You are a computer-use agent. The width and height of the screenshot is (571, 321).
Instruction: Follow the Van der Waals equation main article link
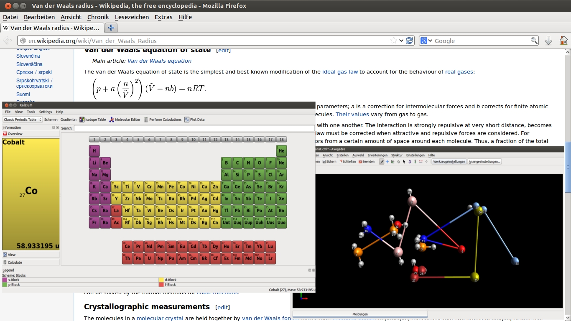point(159,61)
